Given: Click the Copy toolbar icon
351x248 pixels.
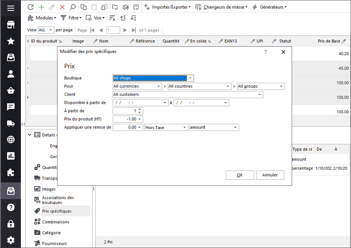Looking at the screenshot, I should click(x=83, y=7).
